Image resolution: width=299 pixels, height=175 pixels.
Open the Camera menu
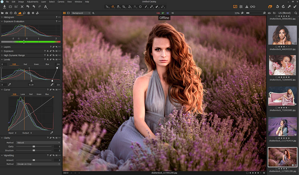[61, 2]
